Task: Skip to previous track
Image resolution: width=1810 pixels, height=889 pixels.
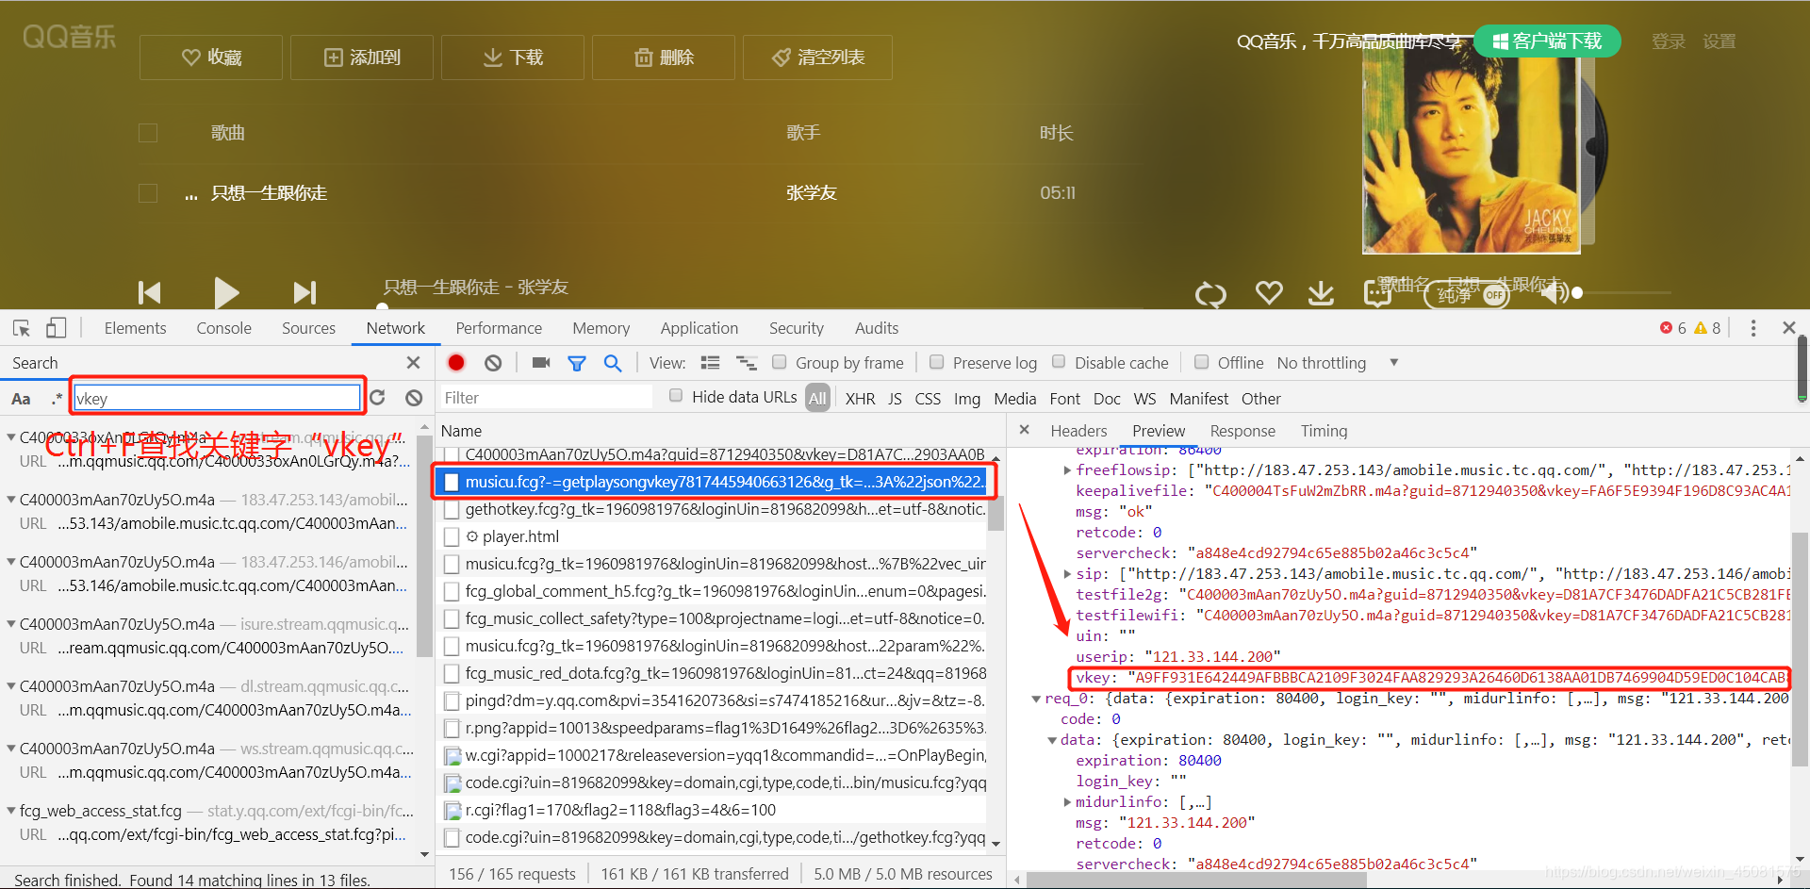Action: point(150,293)
